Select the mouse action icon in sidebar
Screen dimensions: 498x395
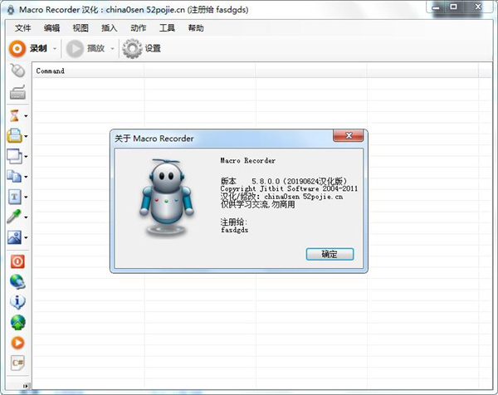click(17, 71)
